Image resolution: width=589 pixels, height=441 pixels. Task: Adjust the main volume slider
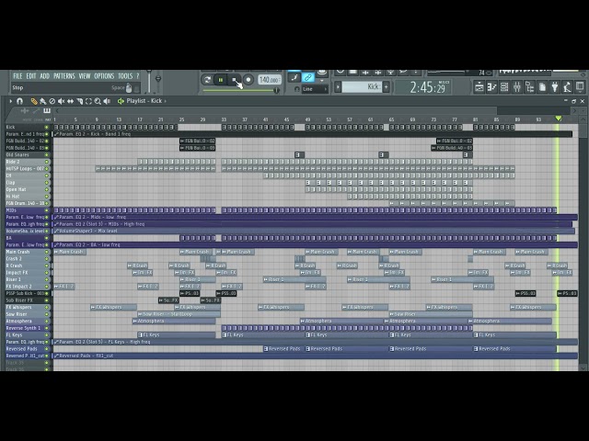(149, 81)
